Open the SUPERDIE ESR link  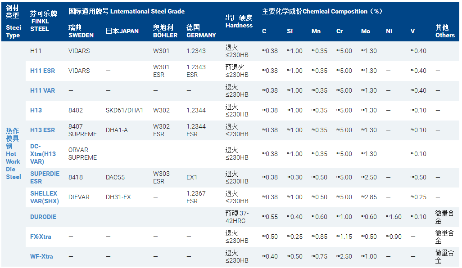[45, 177]
